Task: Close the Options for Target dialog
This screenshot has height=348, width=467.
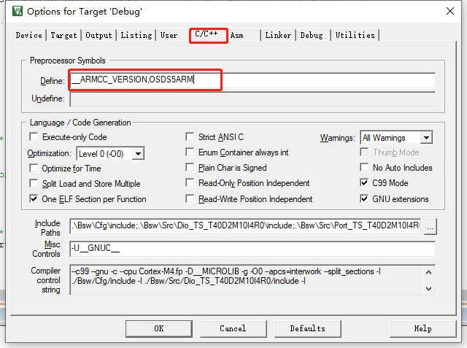Action: [x=450, y=12]
